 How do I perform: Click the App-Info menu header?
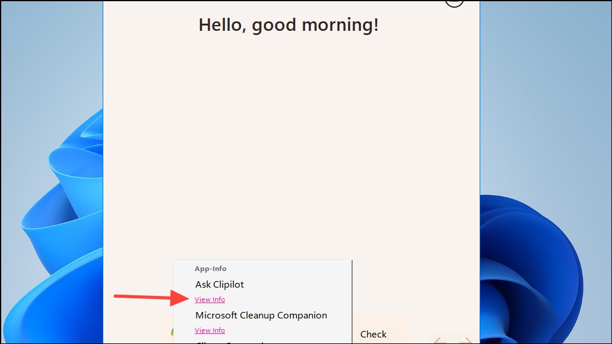pyautogui.click(x=210, y=269)
